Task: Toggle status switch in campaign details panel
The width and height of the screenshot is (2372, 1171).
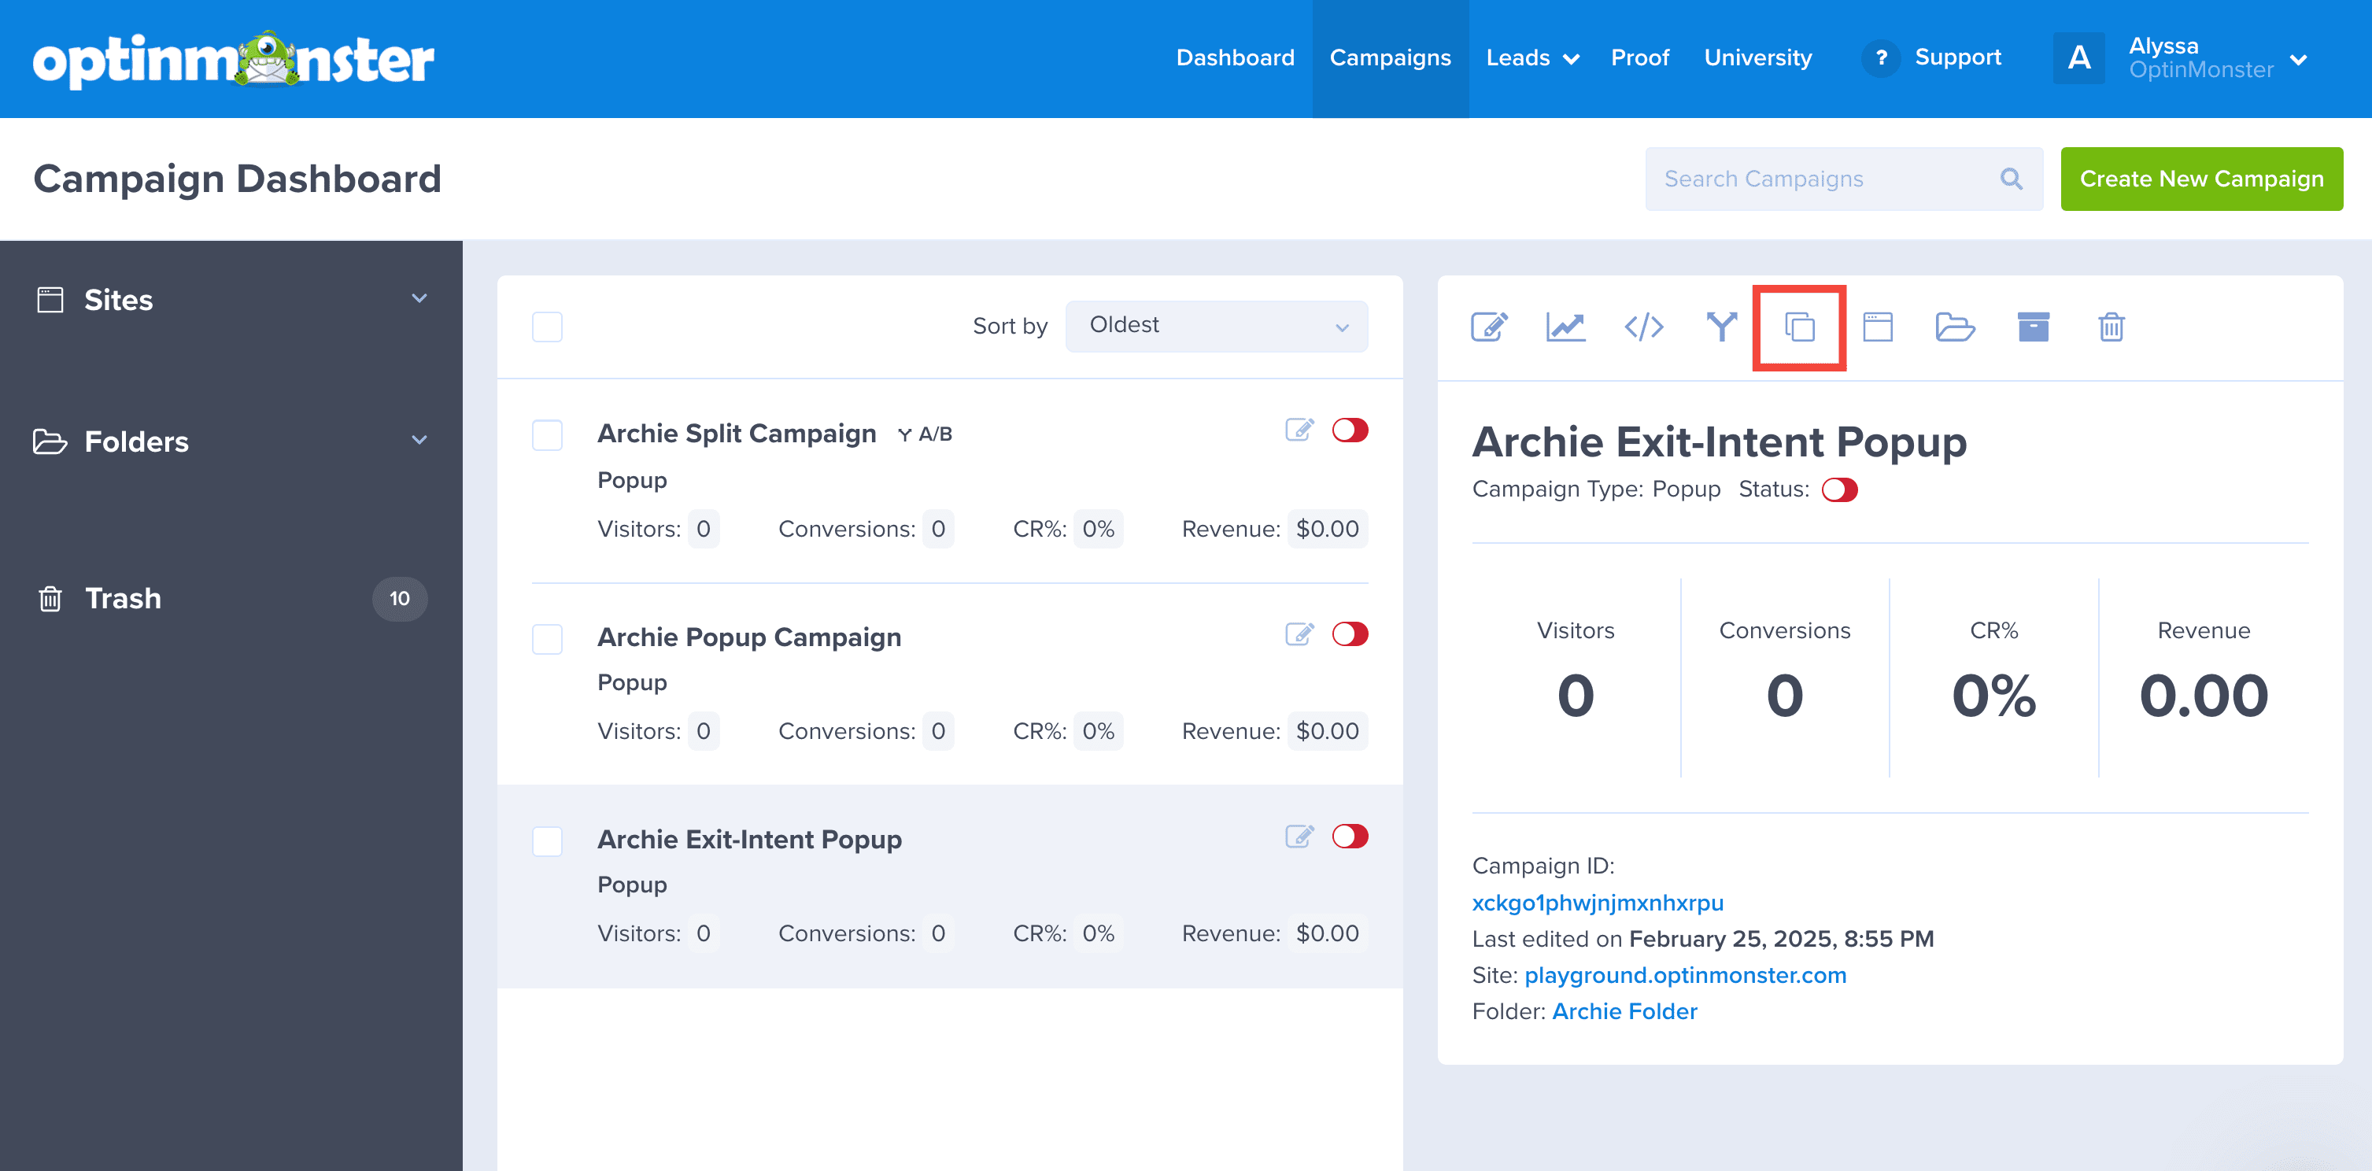Action: [1840, 489]
